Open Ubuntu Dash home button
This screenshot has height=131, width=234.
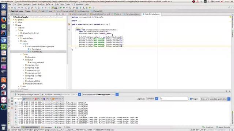coord(4,7)
